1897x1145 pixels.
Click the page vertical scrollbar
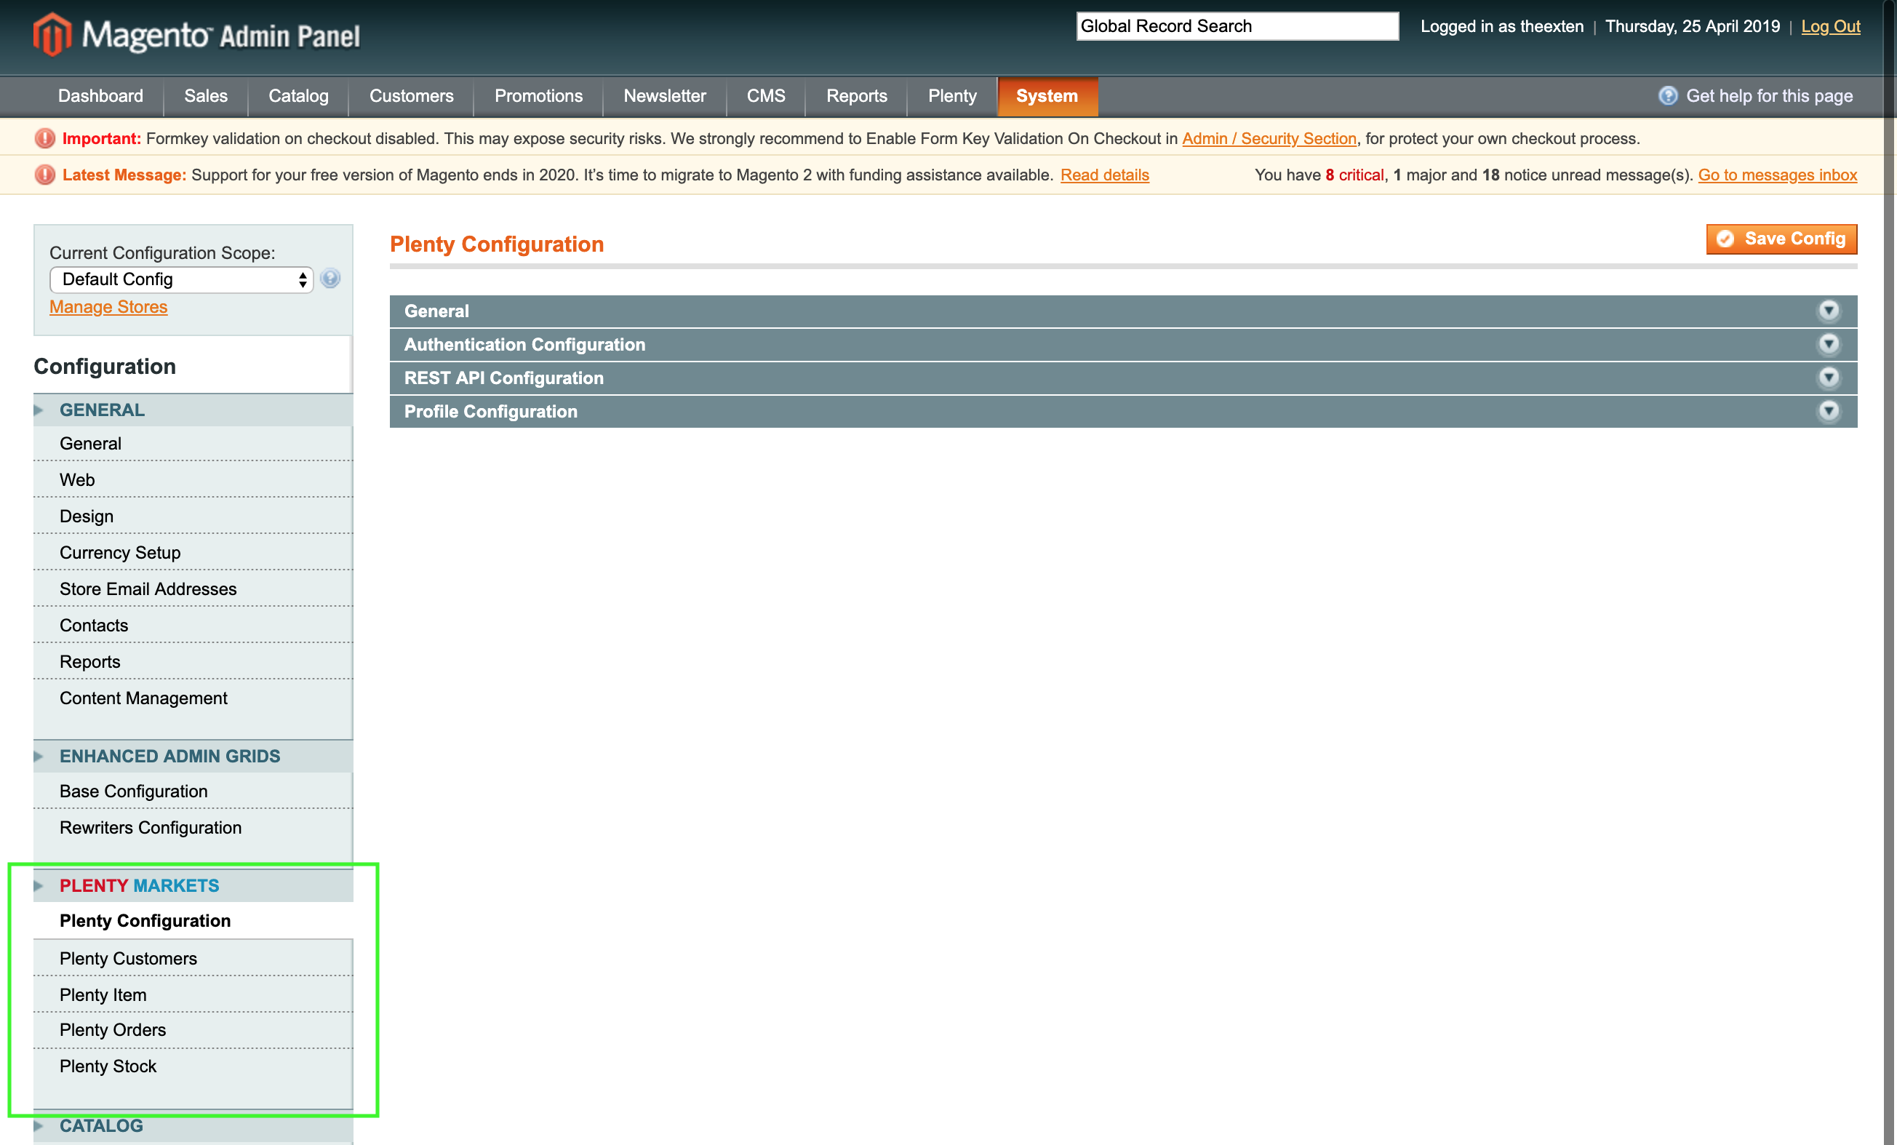1890,572
